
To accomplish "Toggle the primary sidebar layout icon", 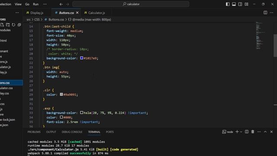I will pos(228,4).
